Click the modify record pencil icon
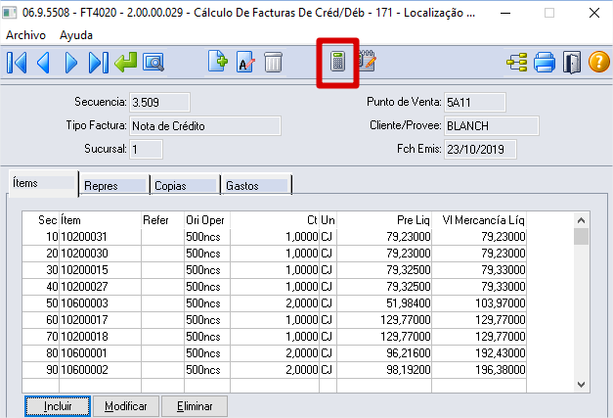 [x=245, y=63]
